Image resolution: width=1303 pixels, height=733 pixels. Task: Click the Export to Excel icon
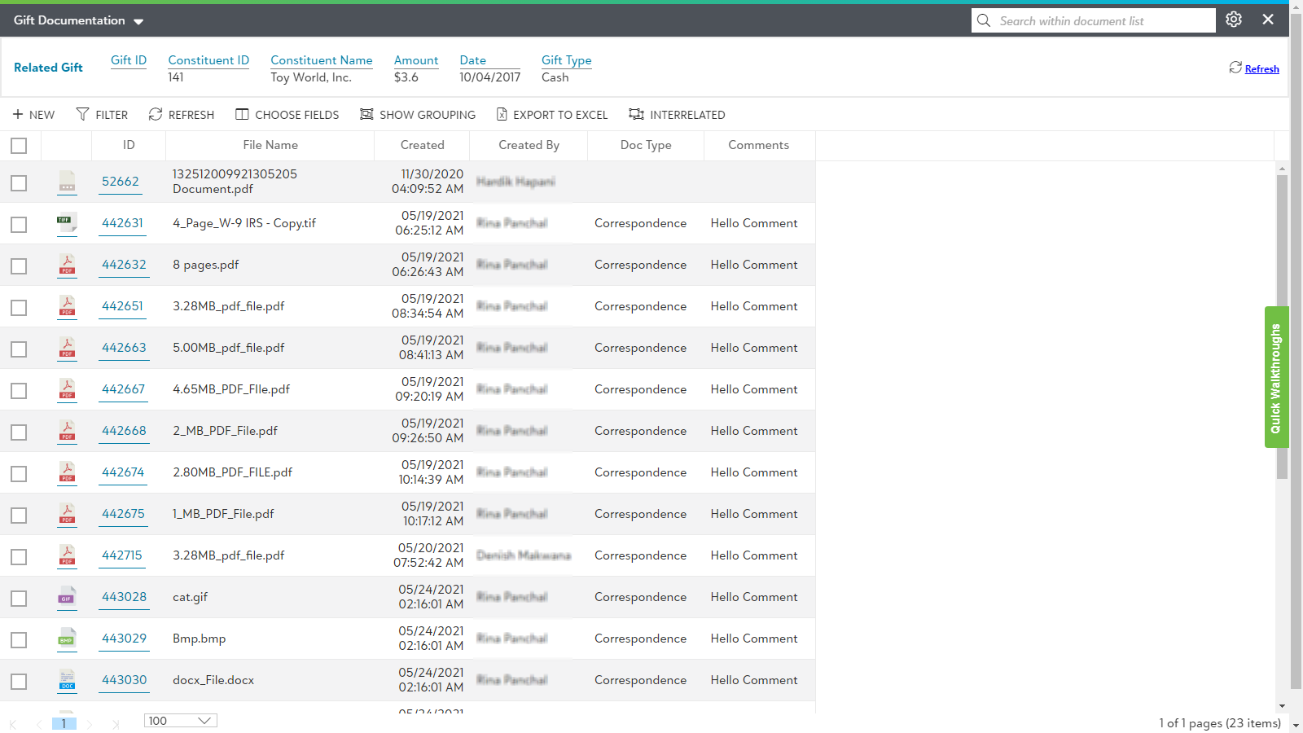coord(502,115)
